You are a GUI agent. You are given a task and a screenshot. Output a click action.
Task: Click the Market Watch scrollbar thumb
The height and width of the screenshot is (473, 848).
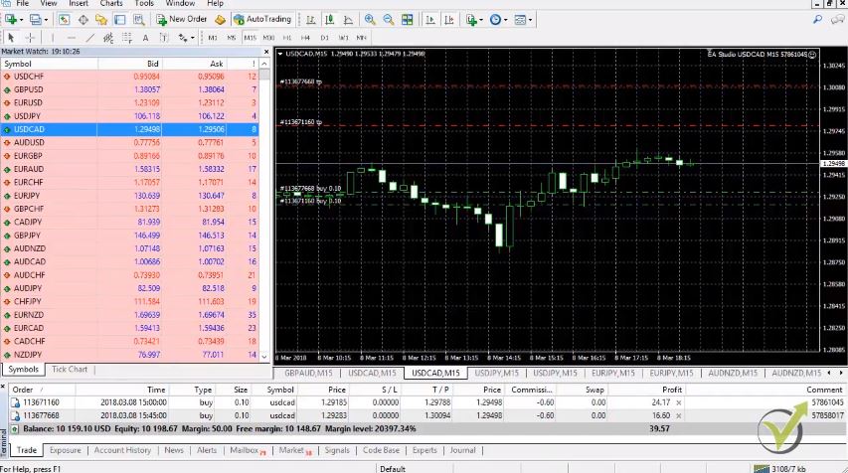tap(264, 75)
